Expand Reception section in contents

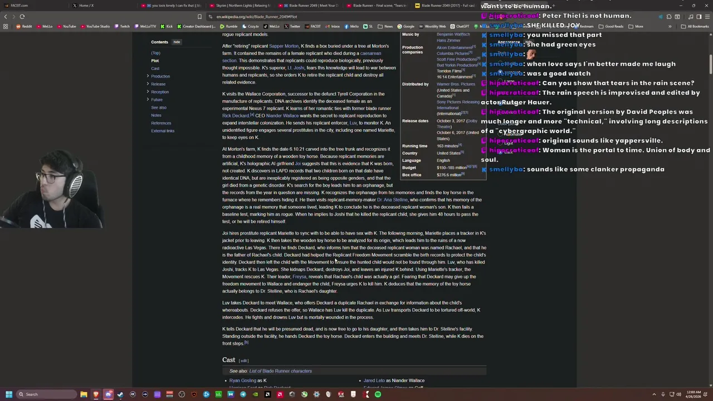[x=148, y=92]
